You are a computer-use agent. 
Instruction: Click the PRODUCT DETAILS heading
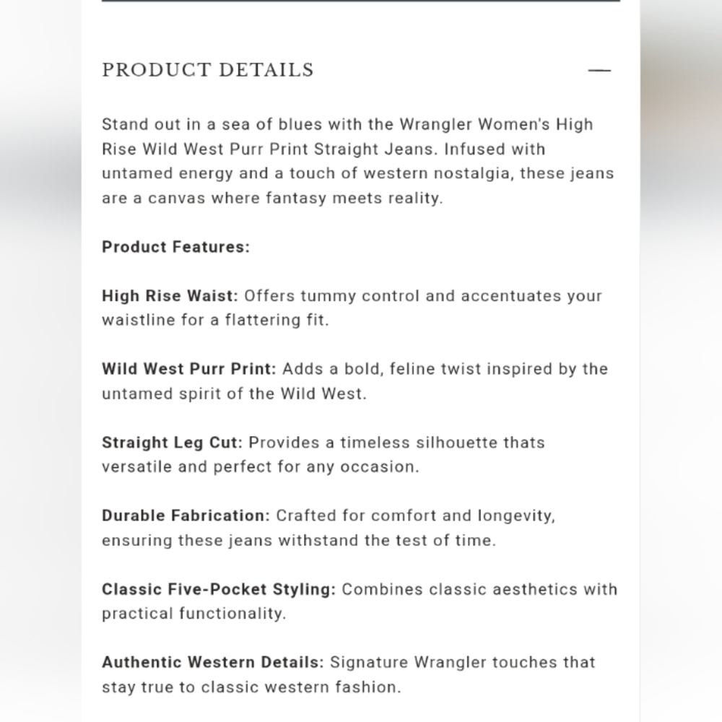coord(208,70)
